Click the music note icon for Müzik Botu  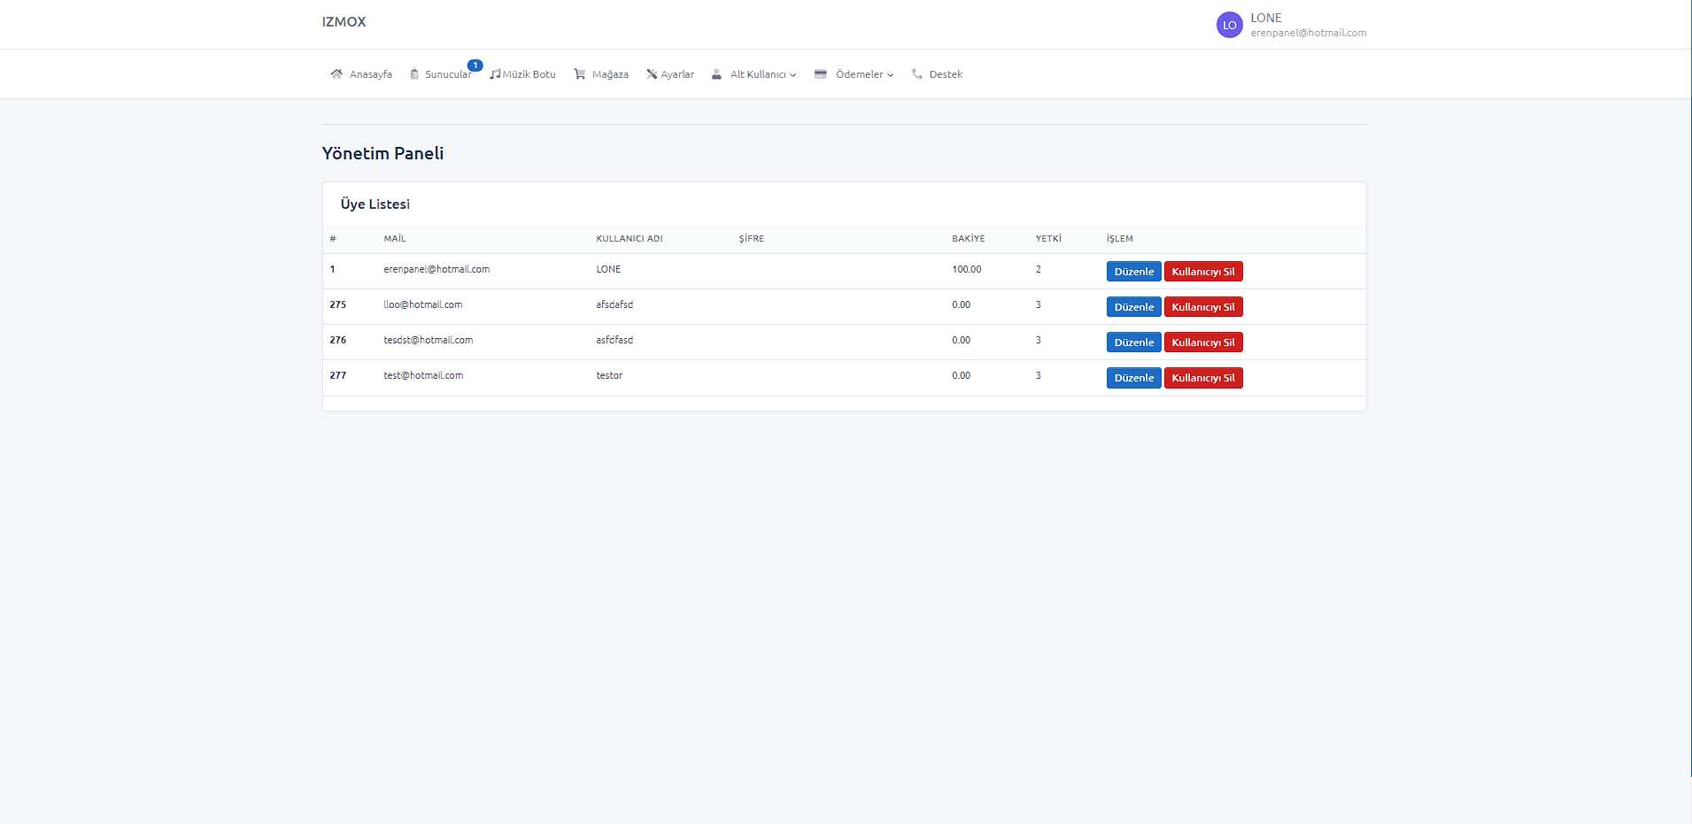point(495,74)
